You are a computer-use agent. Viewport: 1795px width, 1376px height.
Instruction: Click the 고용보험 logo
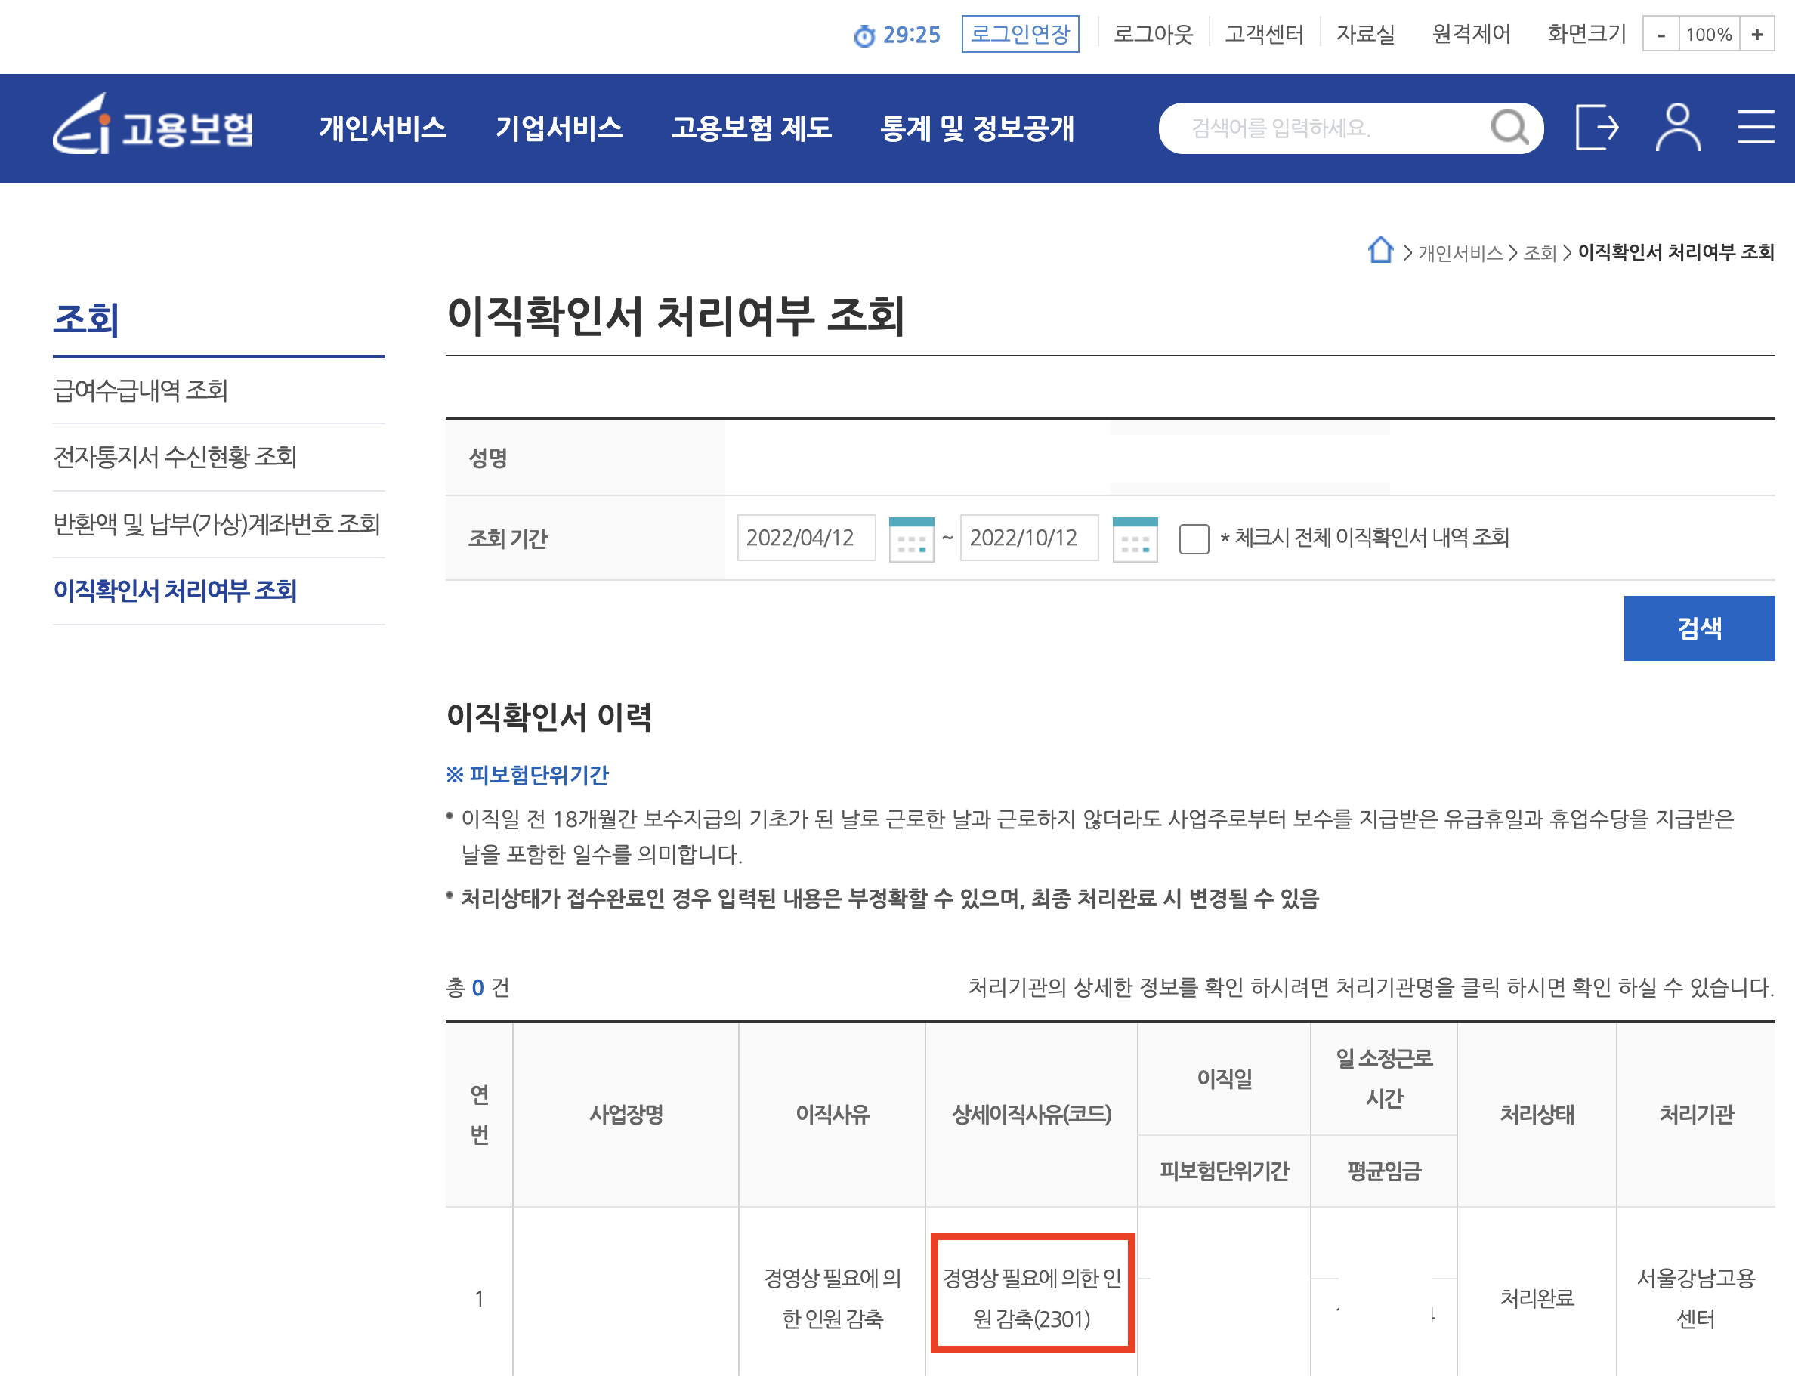click(153, 125)
